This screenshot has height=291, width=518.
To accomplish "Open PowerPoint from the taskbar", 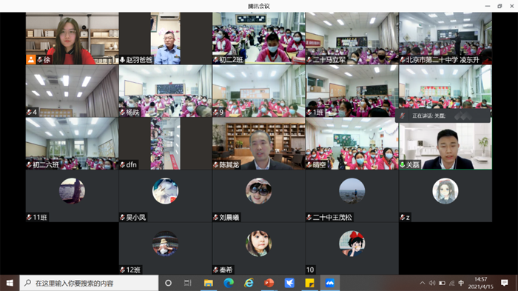I will click(269, 283).
